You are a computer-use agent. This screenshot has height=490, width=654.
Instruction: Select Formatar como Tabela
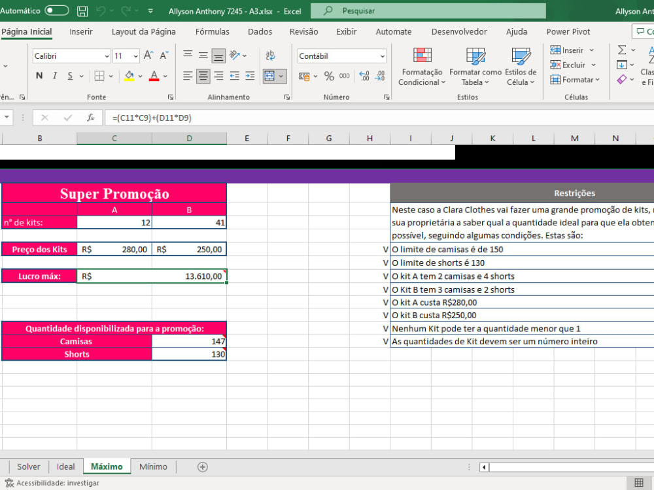pos(475,65)
